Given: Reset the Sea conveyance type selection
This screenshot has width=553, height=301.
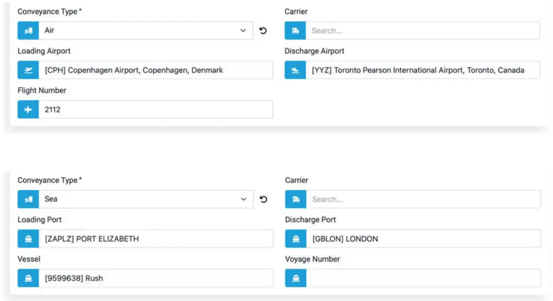Looking at the screenshot, I should click(264, 199).
